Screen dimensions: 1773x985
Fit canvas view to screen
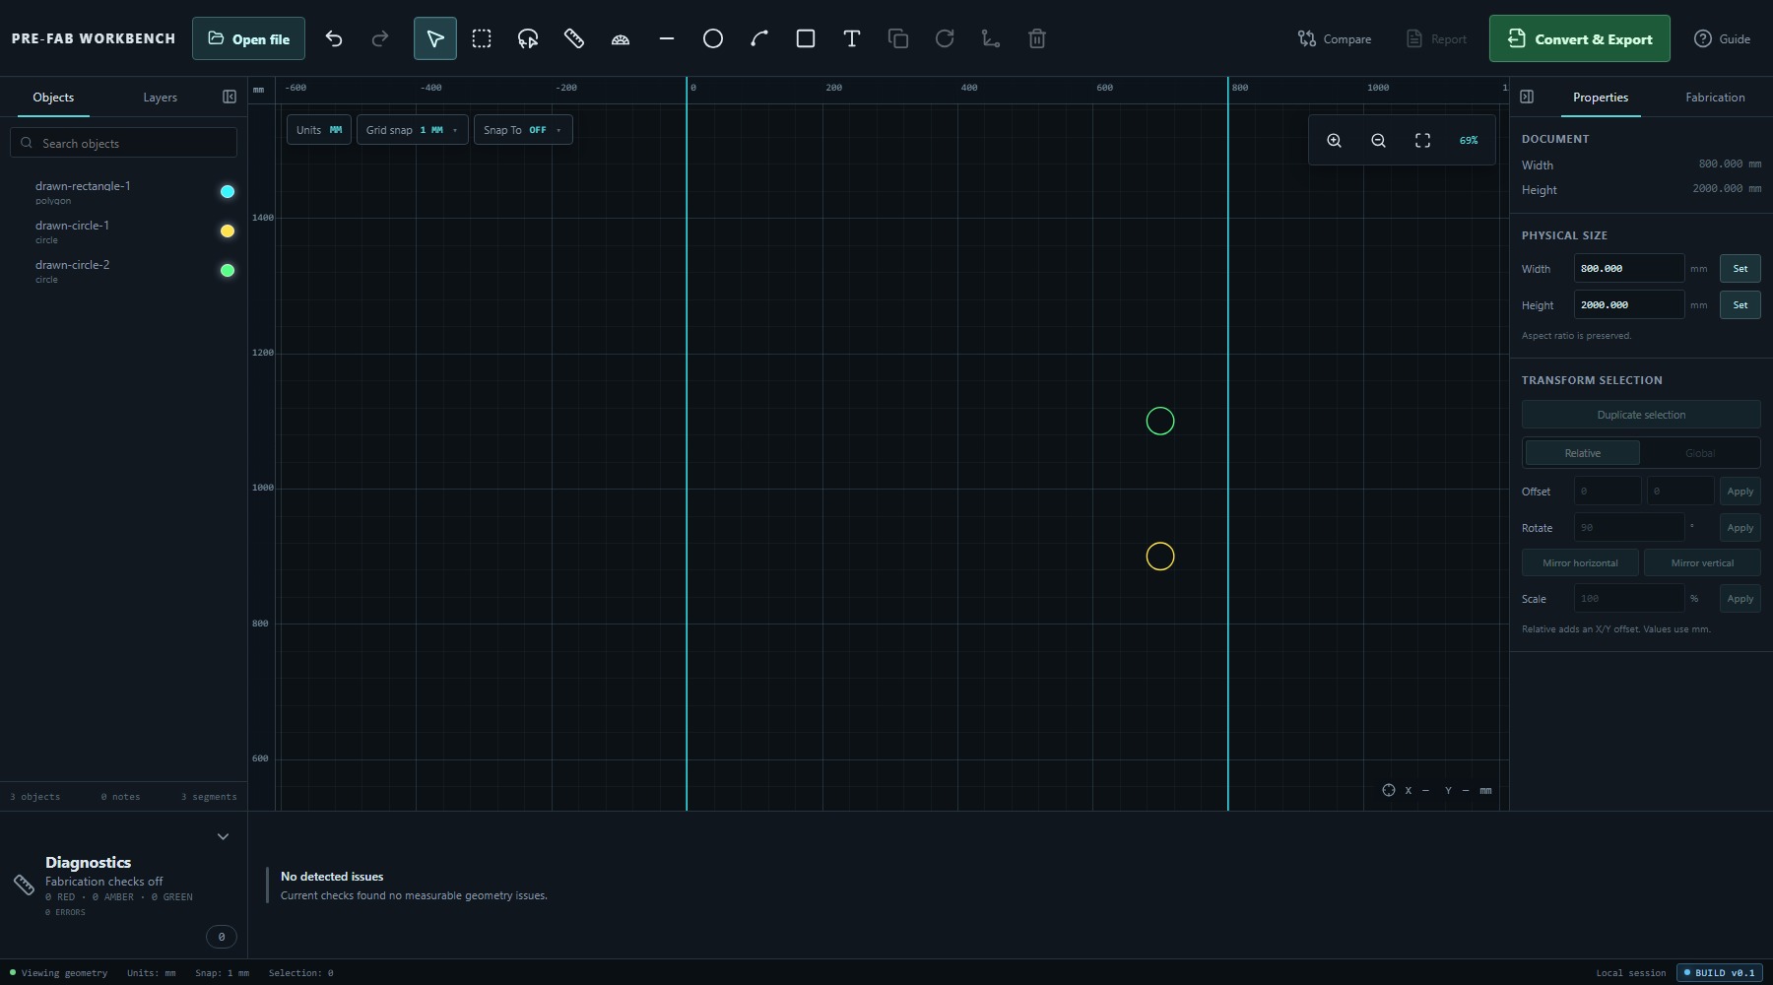pos(1422,141)
